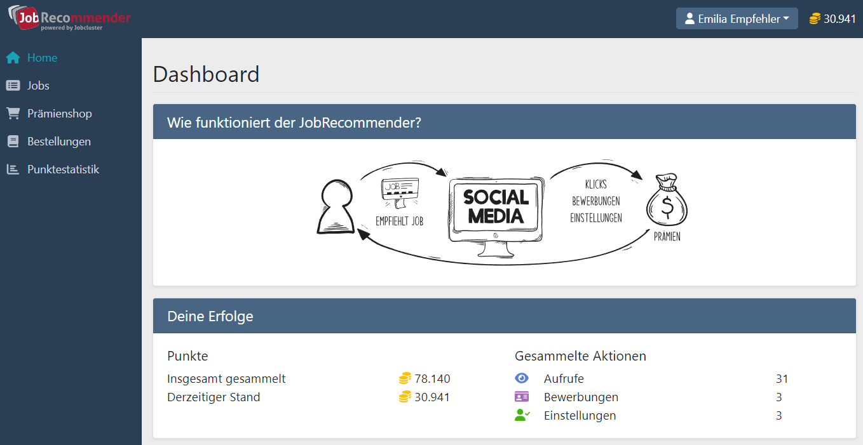
Task: Navigate to Bestellungen in the navigation menu
Action: tap(59, 141)
